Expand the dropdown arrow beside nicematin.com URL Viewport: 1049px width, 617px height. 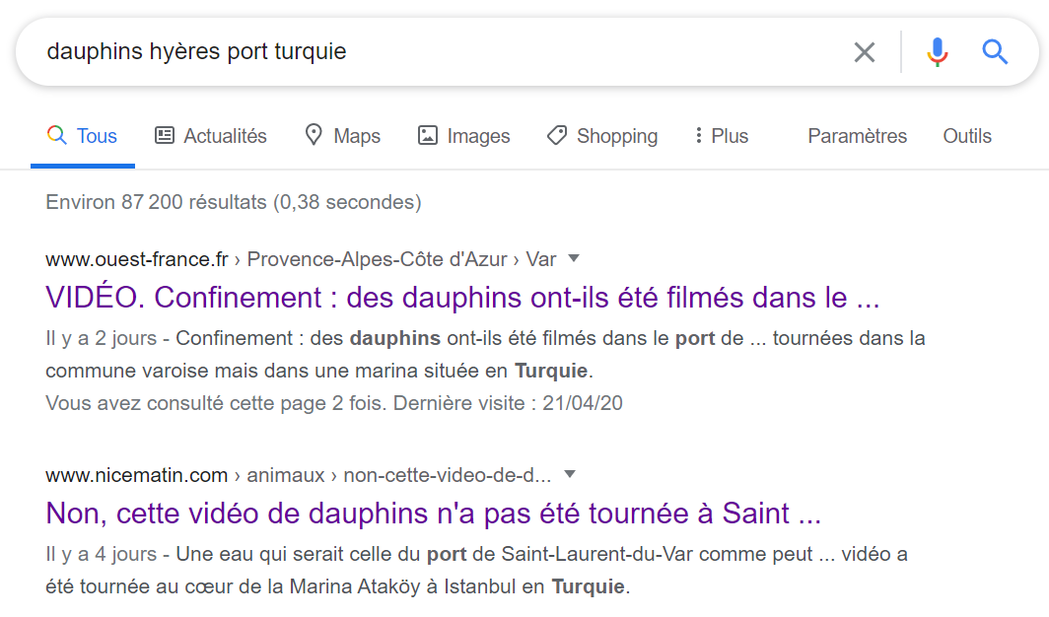[569, 475]
